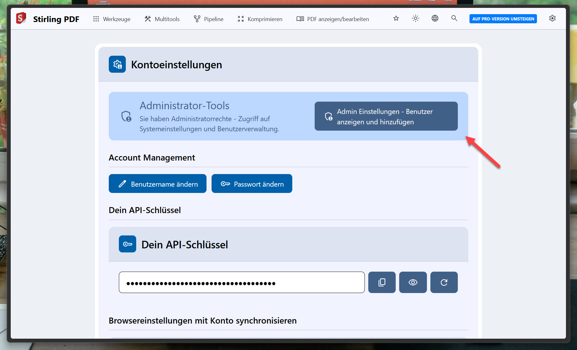The image size is (577, 350).
Task: Click the Stirling PDF logo icon
Action: click(21, 18)
